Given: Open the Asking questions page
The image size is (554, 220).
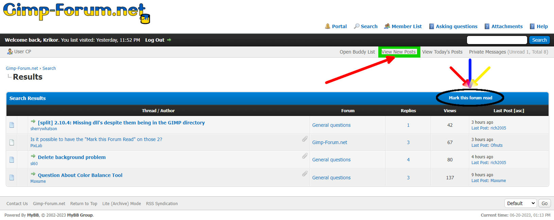Looking at the screenshot, I should pyautogui.click(x=456, y=26).
